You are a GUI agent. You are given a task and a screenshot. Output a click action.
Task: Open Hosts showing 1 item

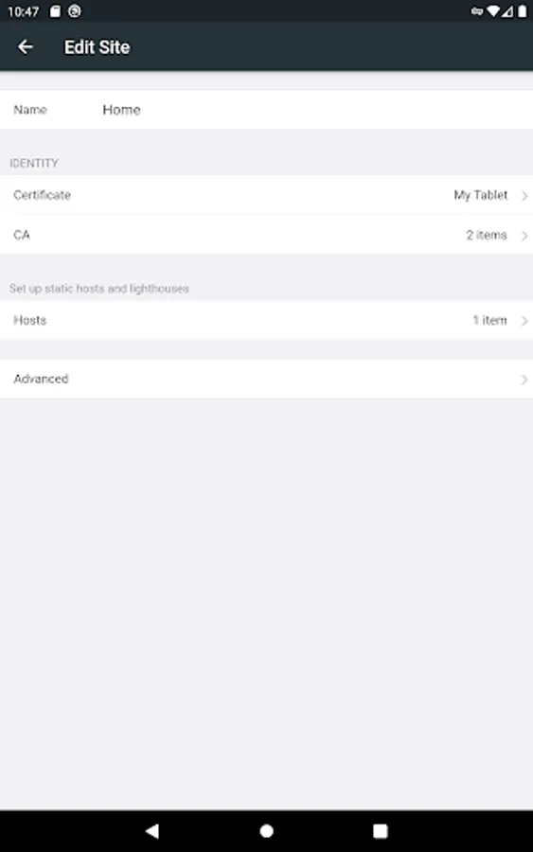[266, 321]
